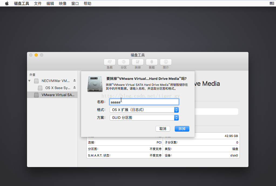This screenshot has height=186, width=276.
Task: Open the 格式 format dropdown
Action: click(x=144, y=110)
